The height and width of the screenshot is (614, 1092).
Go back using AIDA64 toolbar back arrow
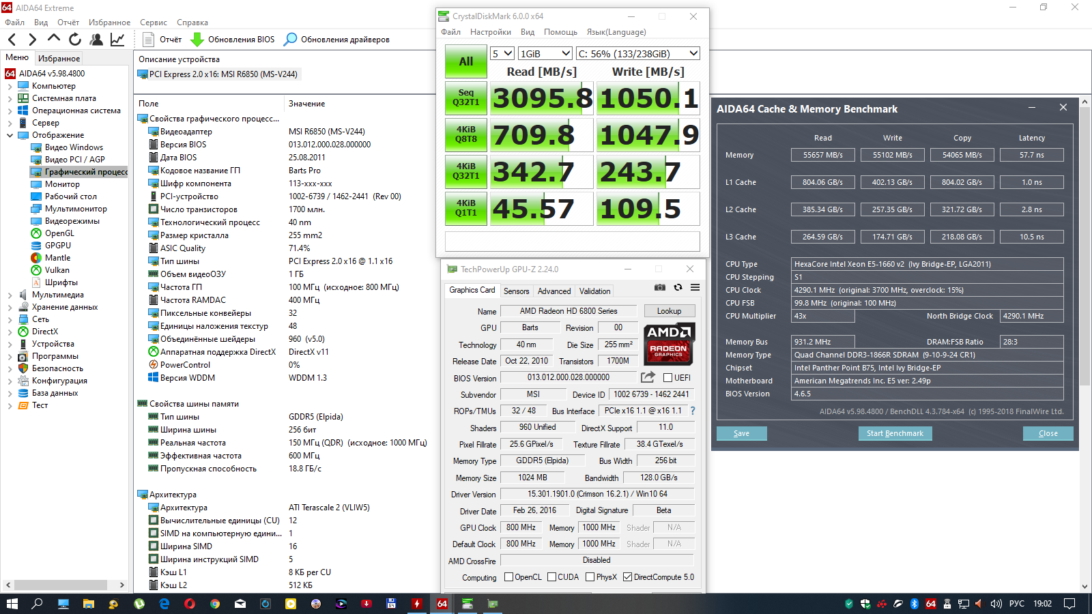click(x=12, y=40)
